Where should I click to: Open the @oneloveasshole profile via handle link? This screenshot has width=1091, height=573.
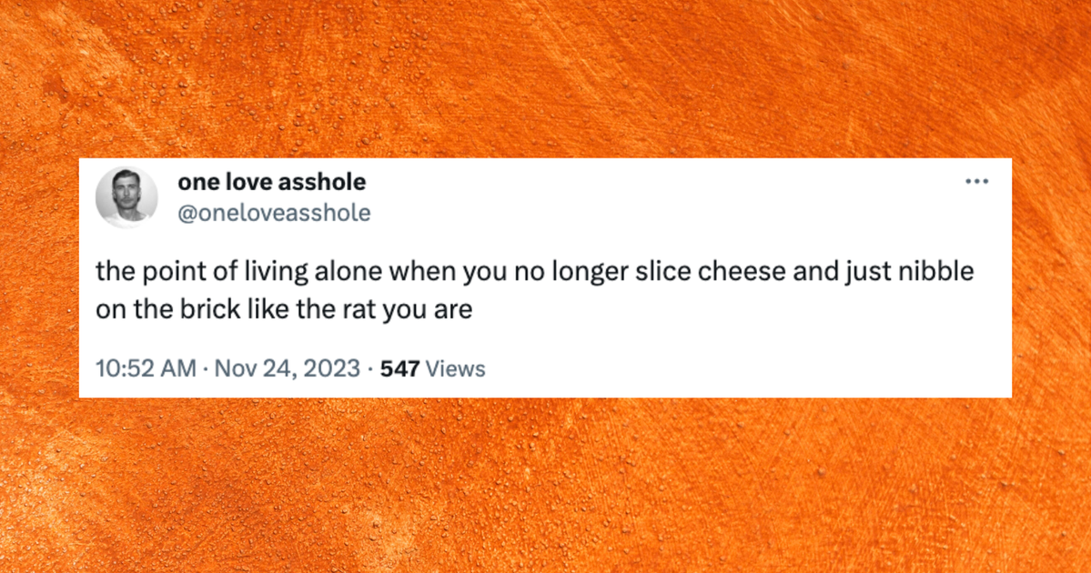tap(275, 212)
